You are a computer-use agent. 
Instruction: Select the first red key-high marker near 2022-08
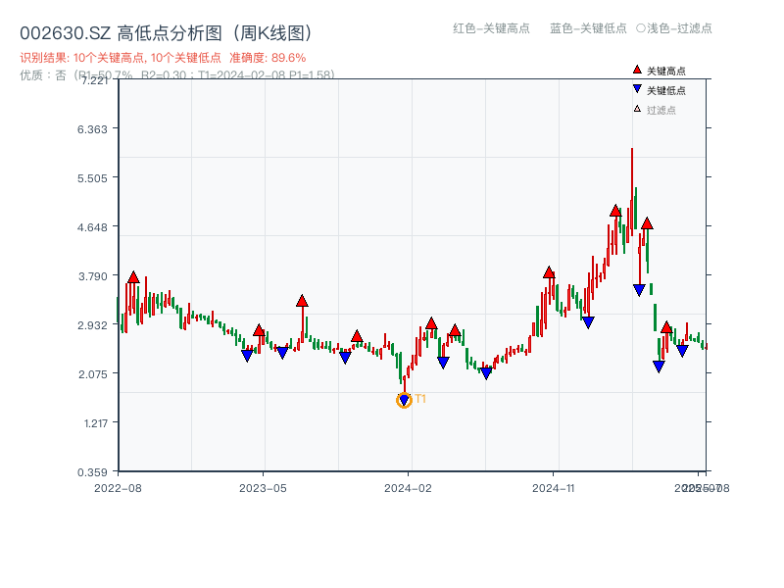133,277
